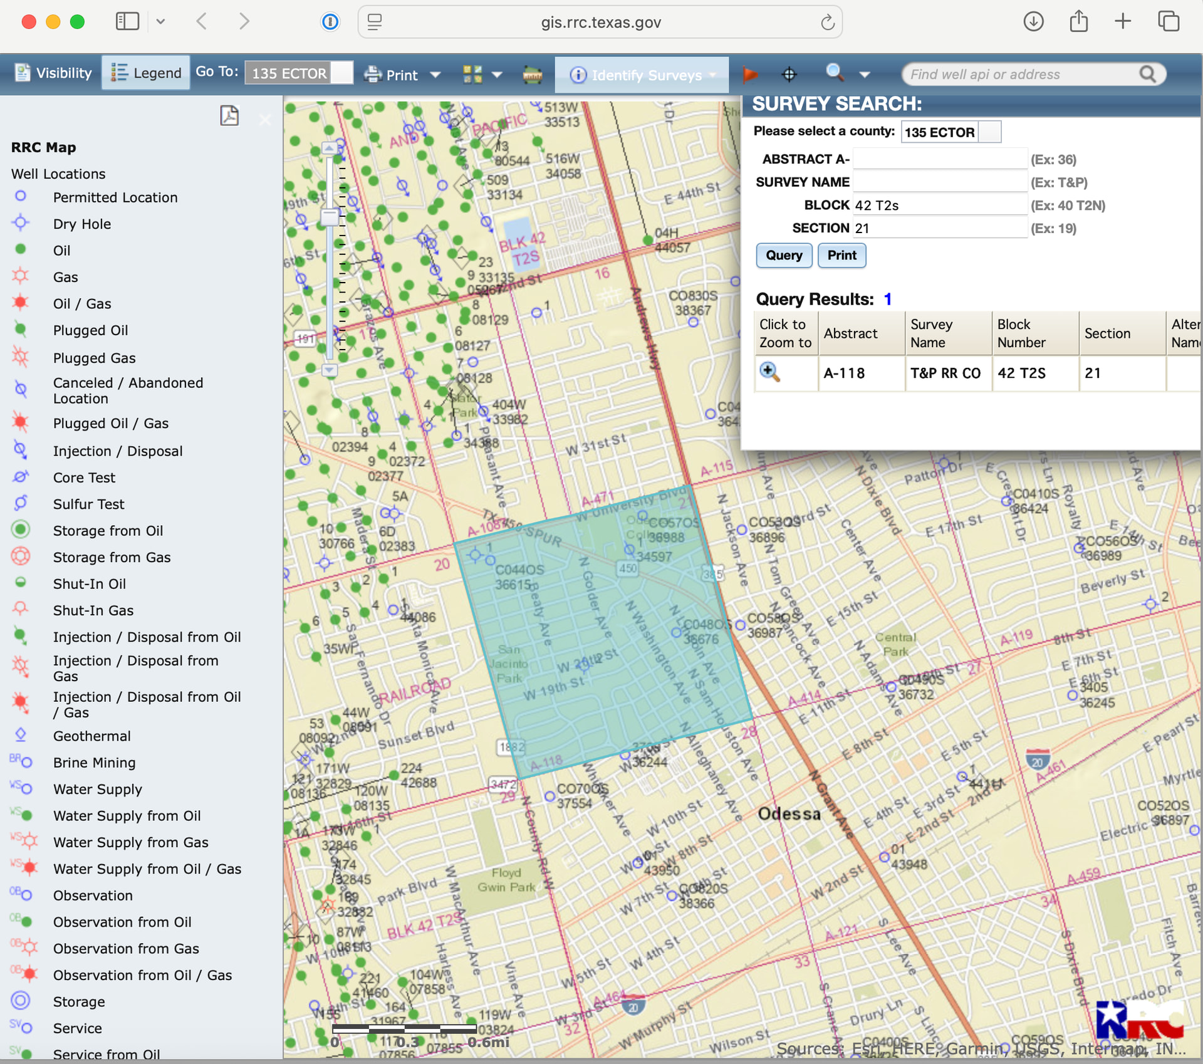
Task: Close the legend panel with X
Action: (265, 120)
